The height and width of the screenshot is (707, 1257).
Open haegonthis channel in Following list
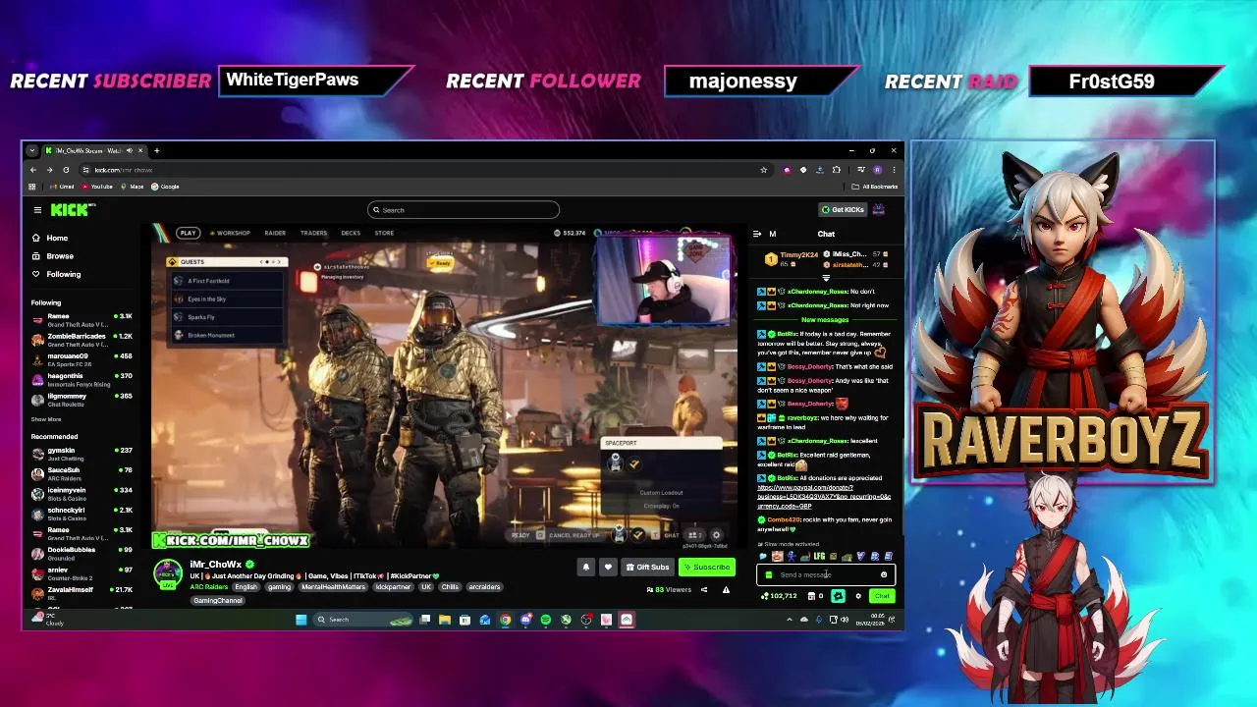coord(82,379)
